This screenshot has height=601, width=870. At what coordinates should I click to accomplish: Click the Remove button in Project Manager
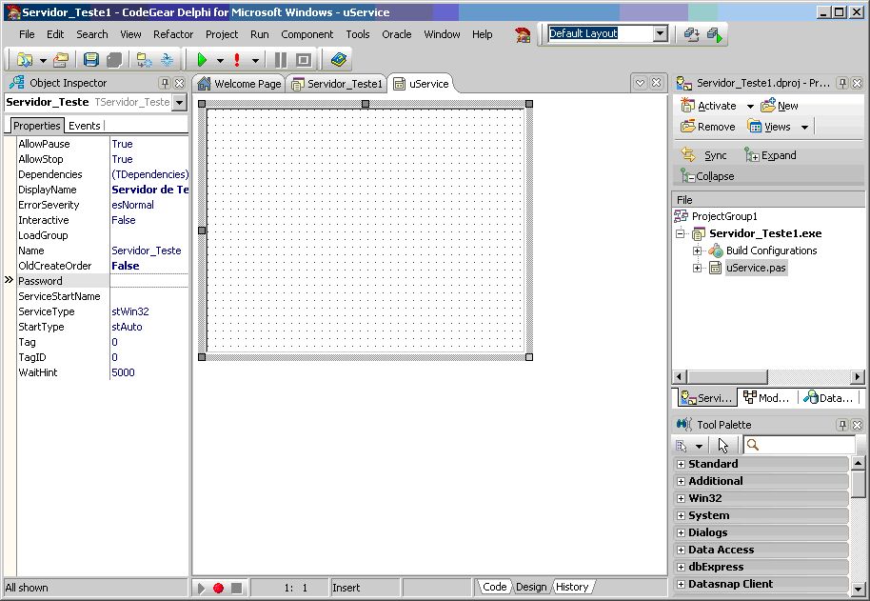[x=708, y=127]
